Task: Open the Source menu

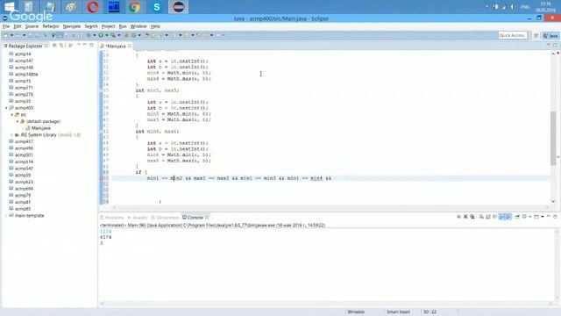Action: pos(32,26)
